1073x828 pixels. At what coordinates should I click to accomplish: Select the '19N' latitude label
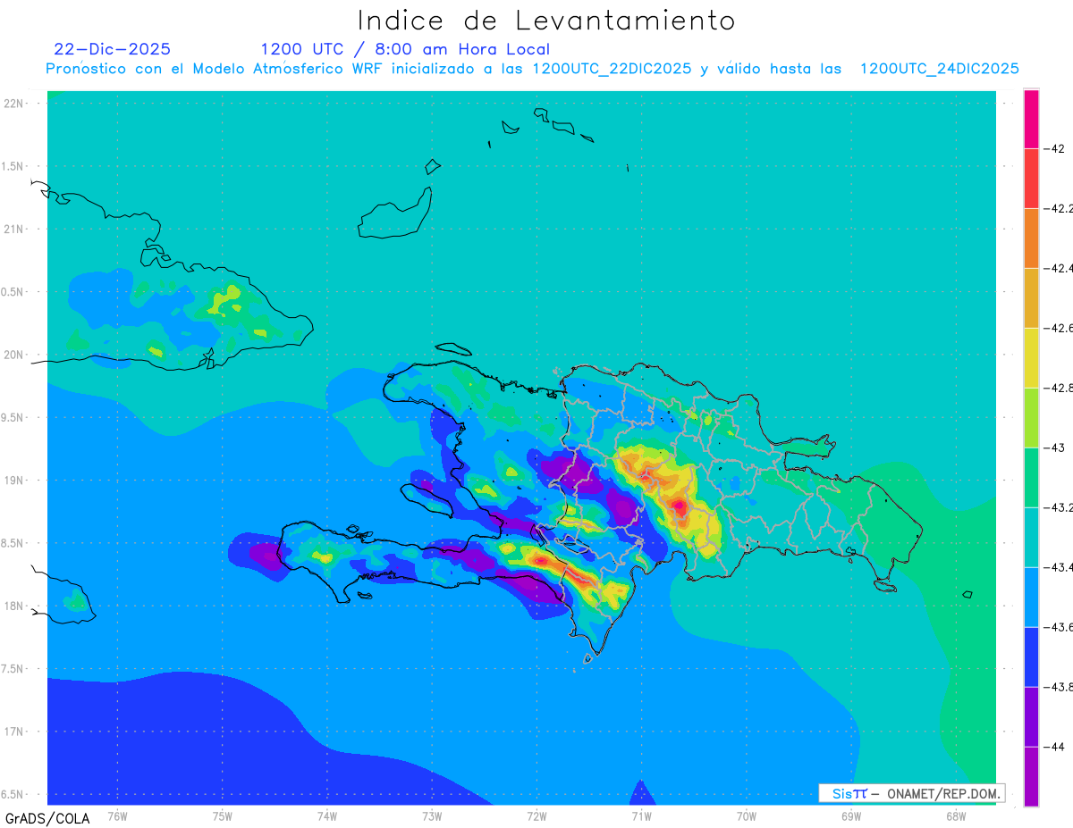tap(15, 480)
